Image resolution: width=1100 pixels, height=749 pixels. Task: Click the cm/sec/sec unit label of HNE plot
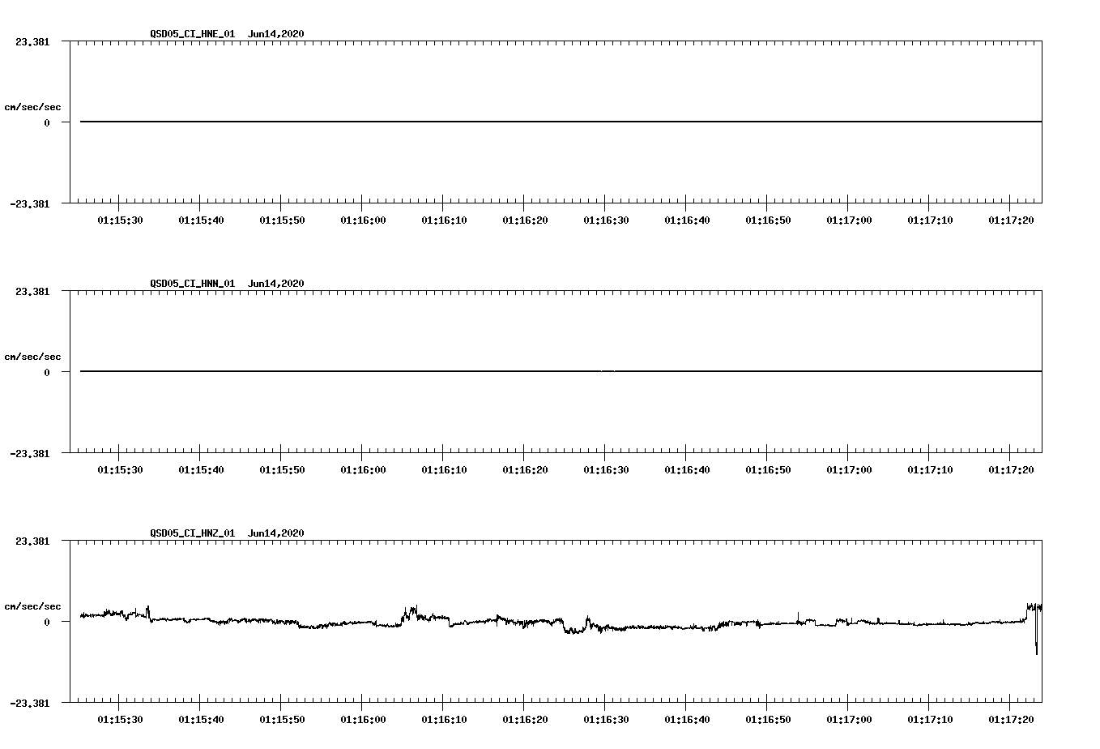point(32,108)
